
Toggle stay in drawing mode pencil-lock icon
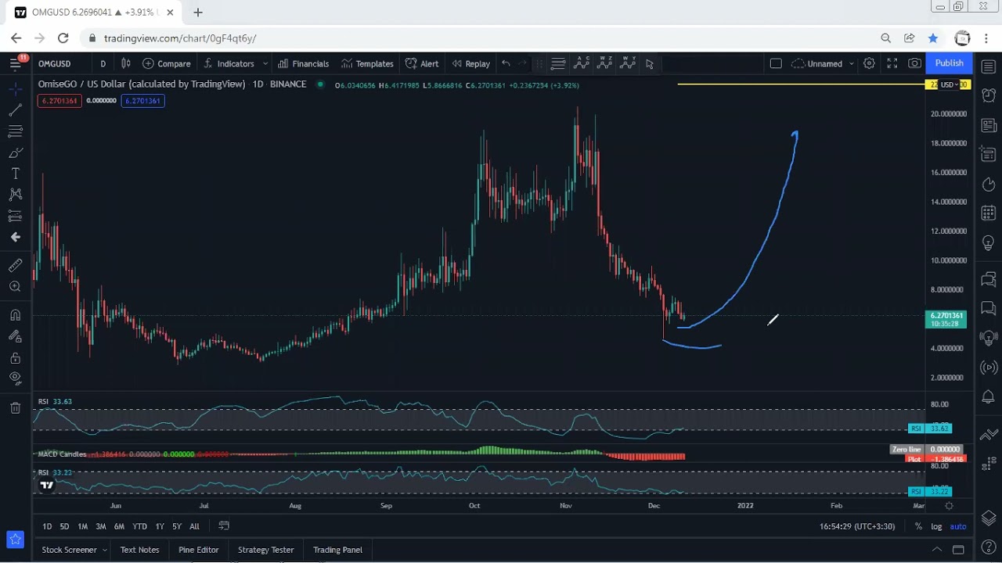point(15,336)
